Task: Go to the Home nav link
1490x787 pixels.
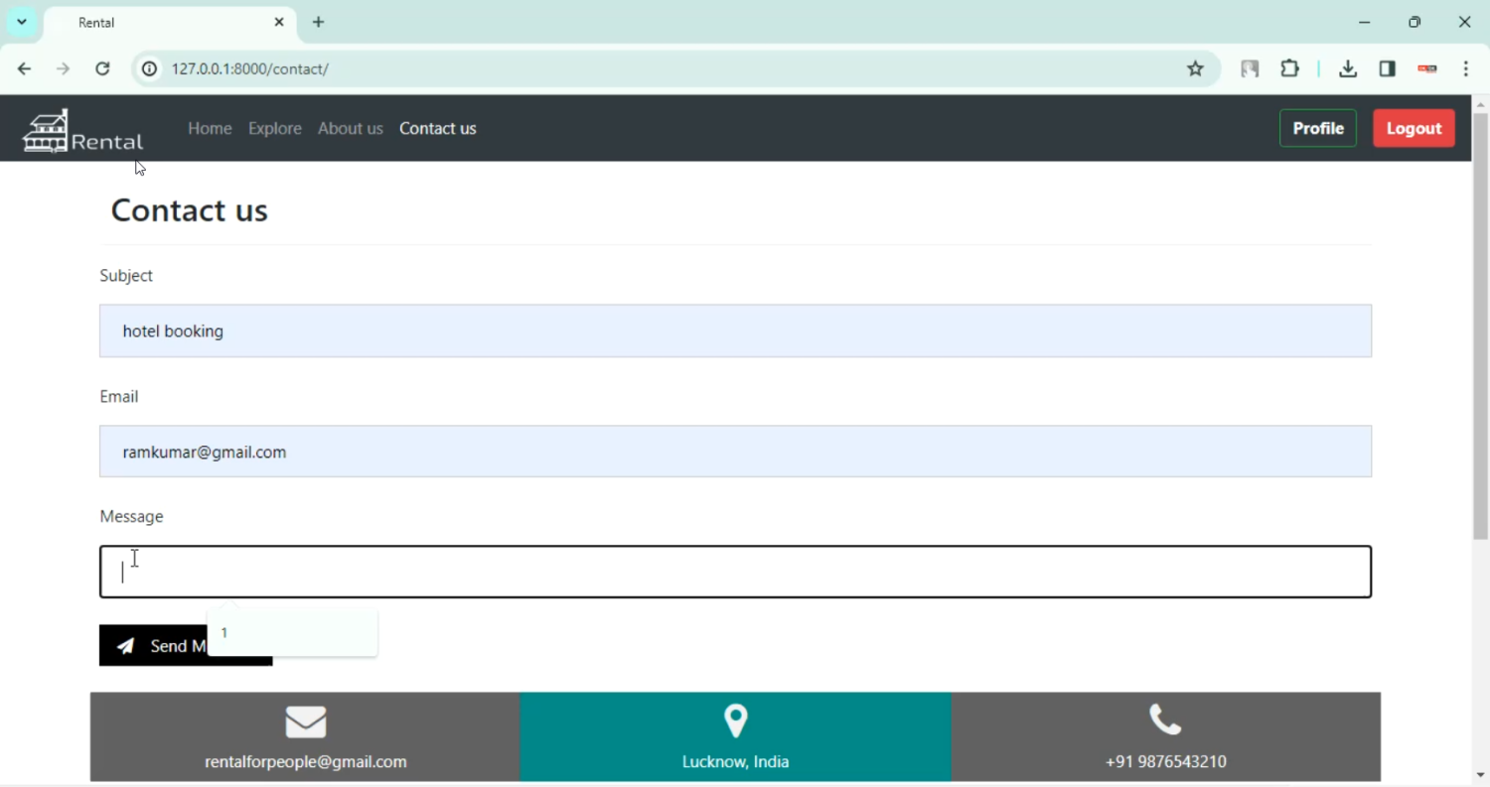Action: click(210, 128)
